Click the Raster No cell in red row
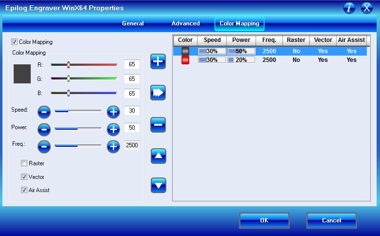This screenshot has width=380, height=236. click(296, 60)
